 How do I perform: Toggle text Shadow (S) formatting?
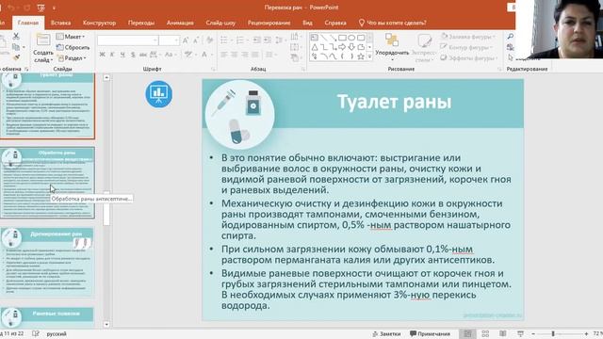click(133, 55)
